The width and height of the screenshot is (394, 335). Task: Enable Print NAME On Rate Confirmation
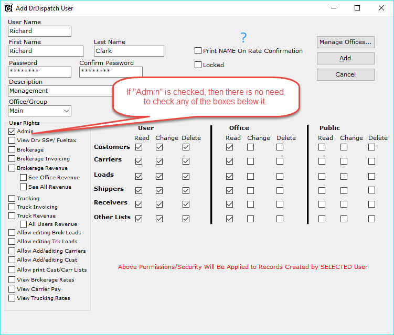(198, 51)
